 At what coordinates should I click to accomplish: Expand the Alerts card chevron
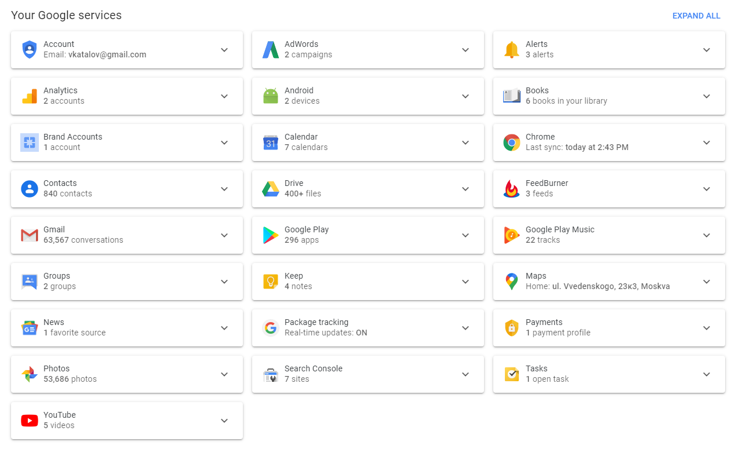(x=707, y=50)
